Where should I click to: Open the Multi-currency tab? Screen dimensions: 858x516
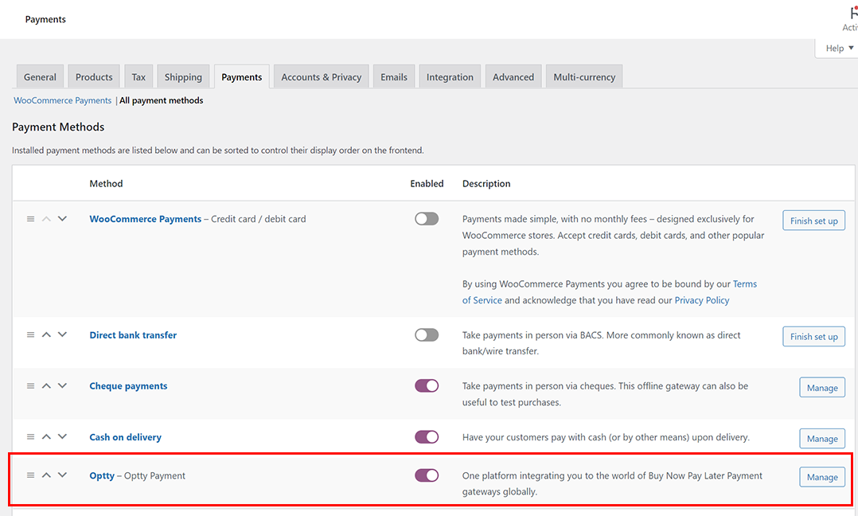(x=584, y=77)
